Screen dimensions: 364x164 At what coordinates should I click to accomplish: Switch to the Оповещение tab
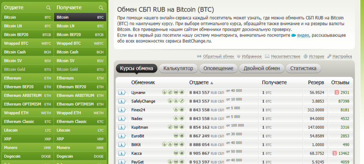(x=218, y=68)
